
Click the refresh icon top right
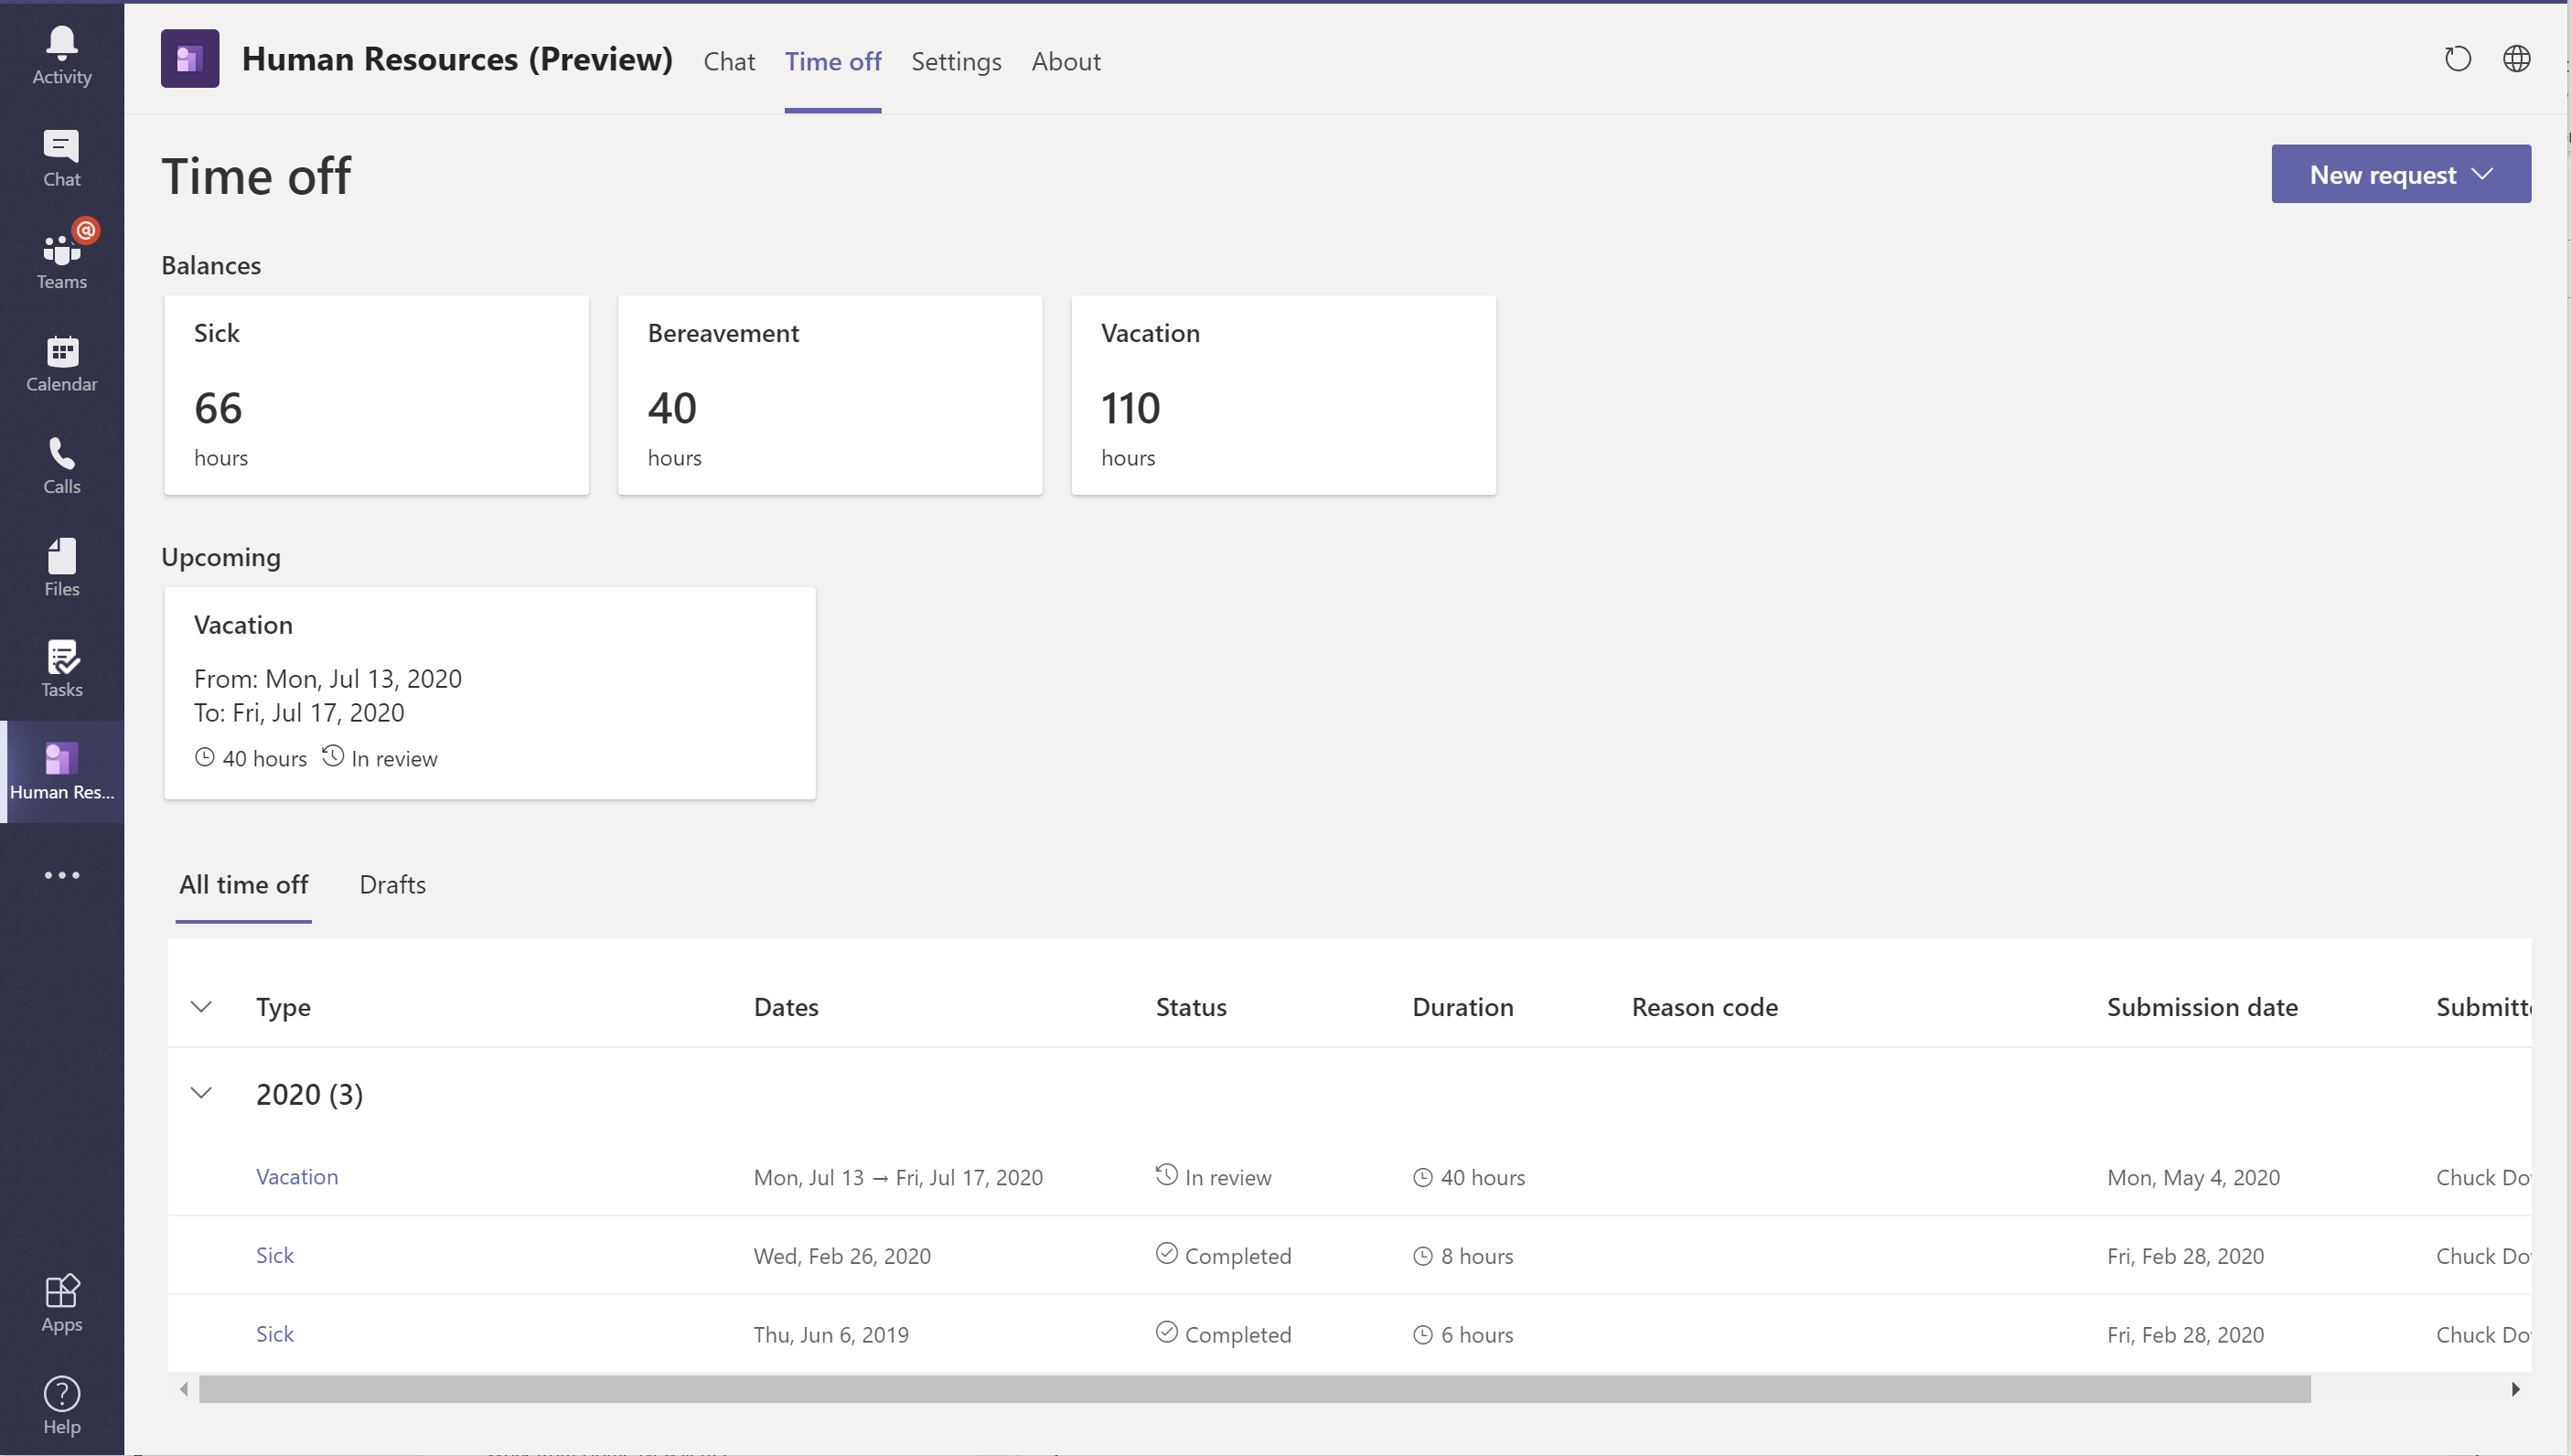tap(2457, 59)
